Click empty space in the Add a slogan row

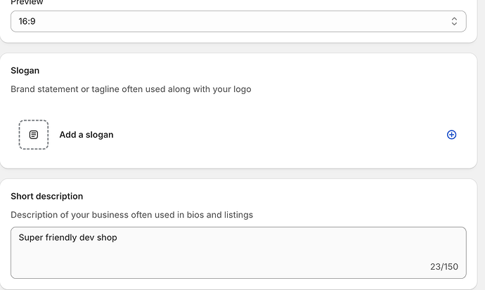tap(281, 135)
